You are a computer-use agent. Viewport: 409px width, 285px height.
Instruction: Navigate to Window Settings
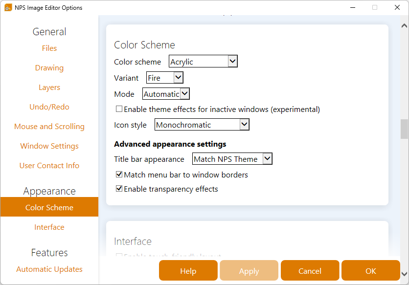pyautogui.click(x=49, y=146)
